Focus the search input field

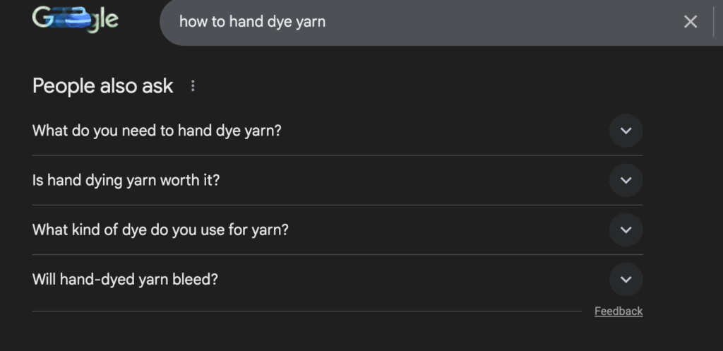tap(424, 22)
